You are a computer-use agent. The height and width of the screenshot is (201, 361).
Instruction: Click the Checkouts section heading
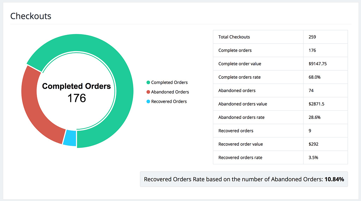point(31,16)
